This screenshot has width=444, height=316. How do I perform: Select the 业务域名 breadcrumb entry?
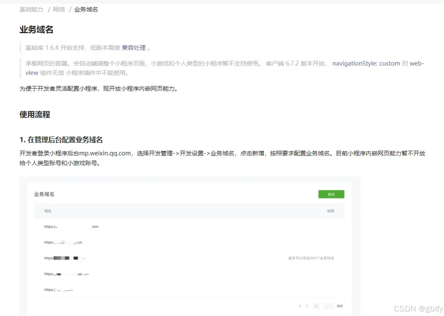(x=86, y=10)
